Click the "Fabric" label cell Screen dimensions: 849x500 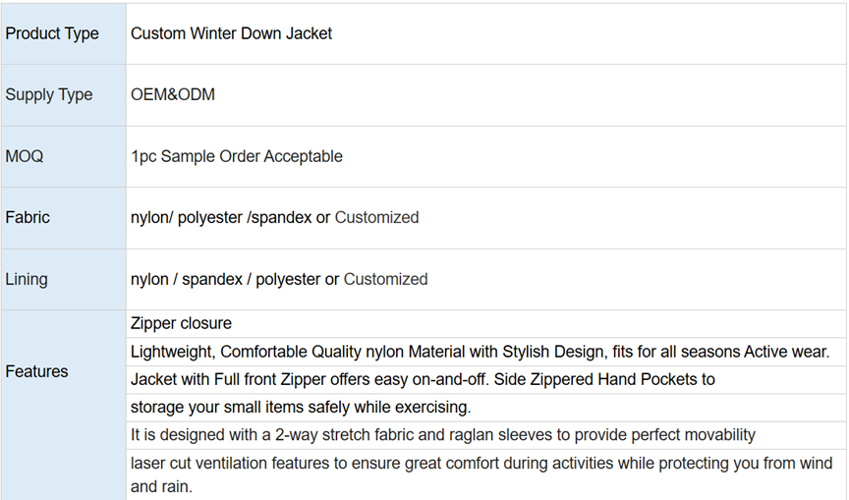(28, 217)
